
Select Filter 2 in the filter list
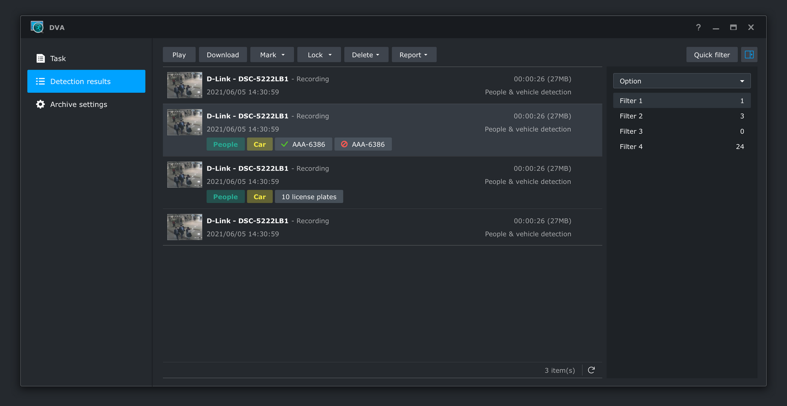682,116
